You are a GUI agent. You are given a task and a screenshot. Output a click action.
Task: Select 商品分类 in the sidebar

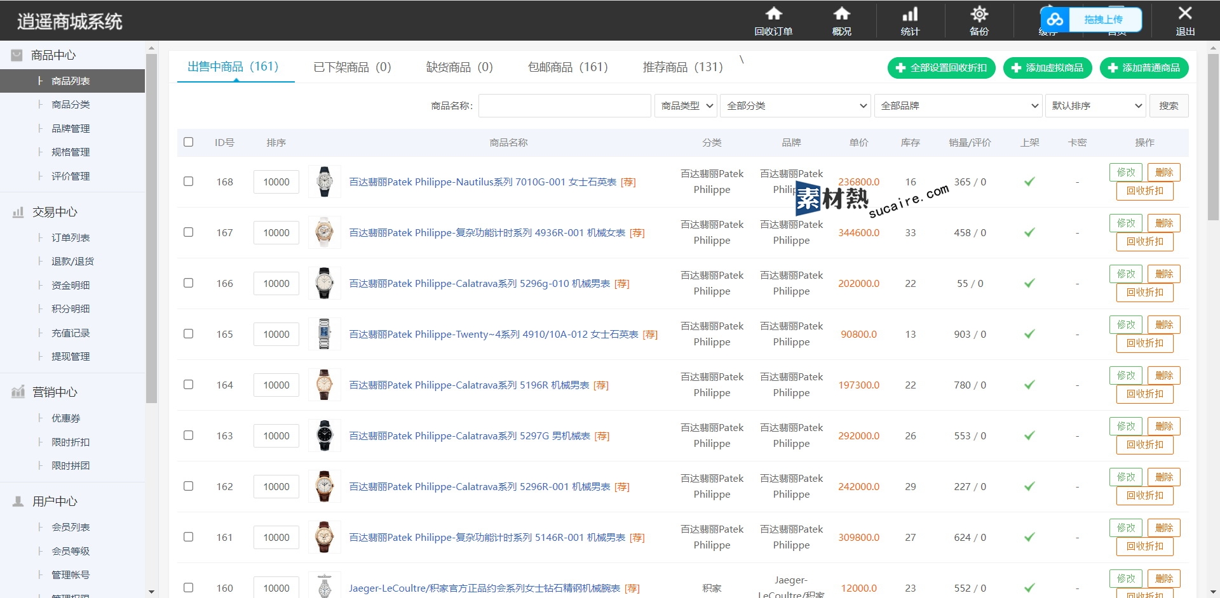point(71,104)
